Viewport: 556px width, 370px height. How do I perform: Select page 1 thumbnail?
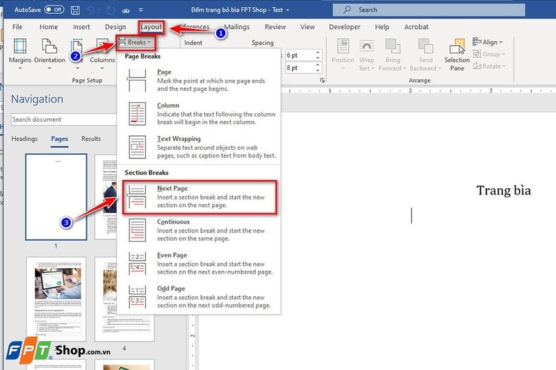56,196
